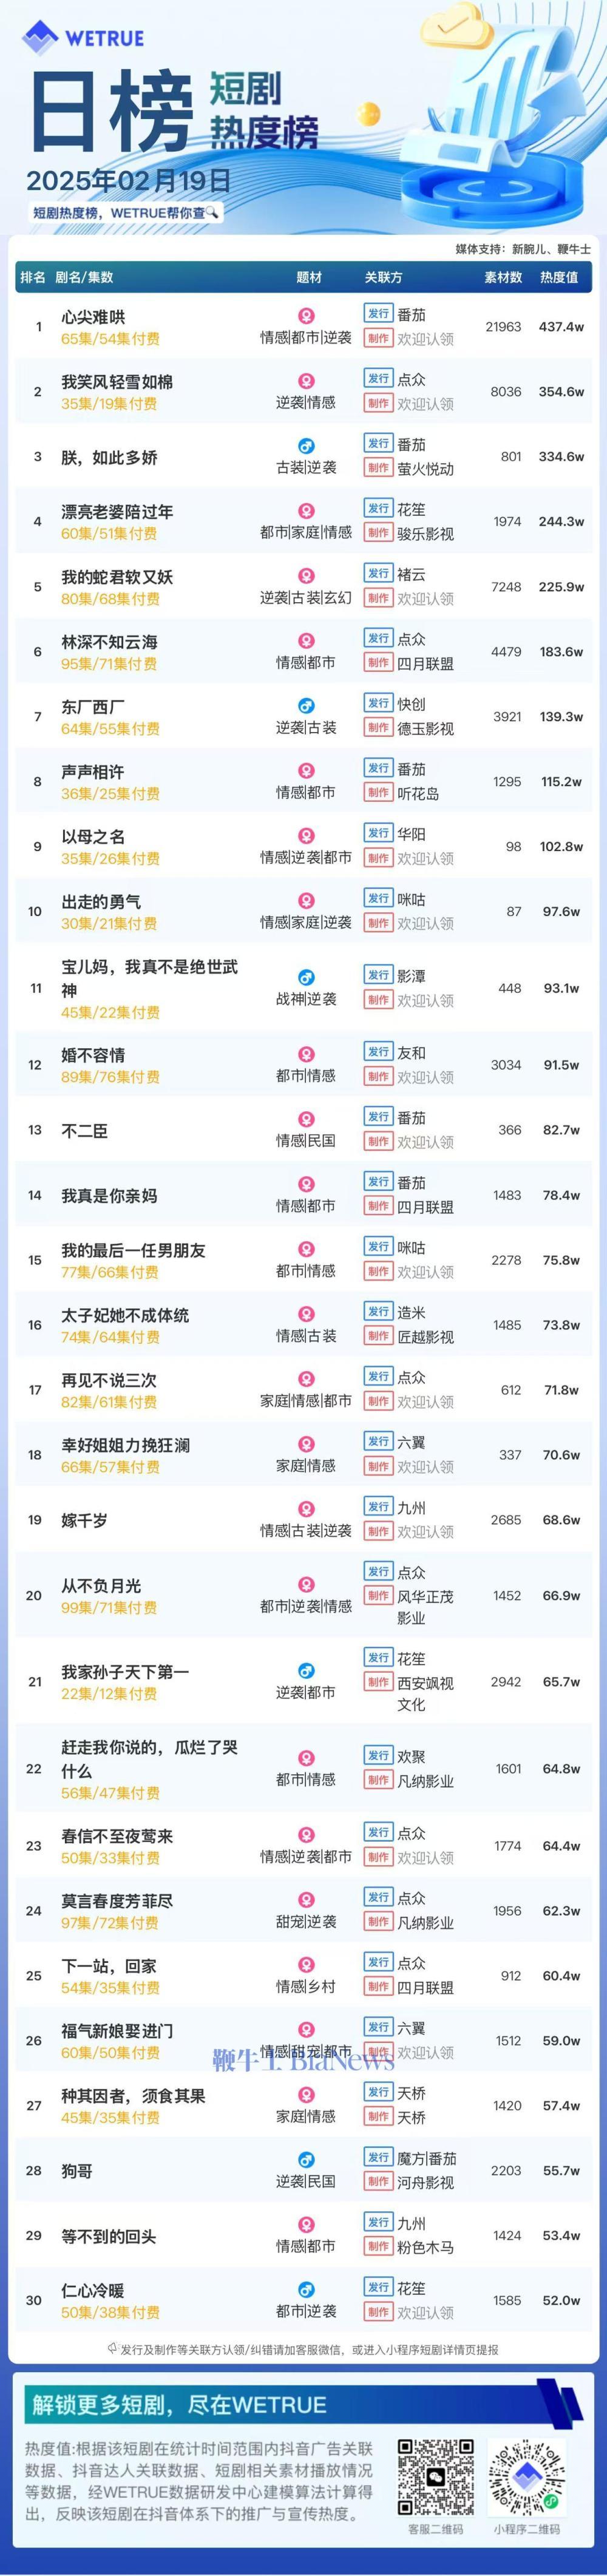Click the 解锁更多短剧 banner

point(179,2405)
